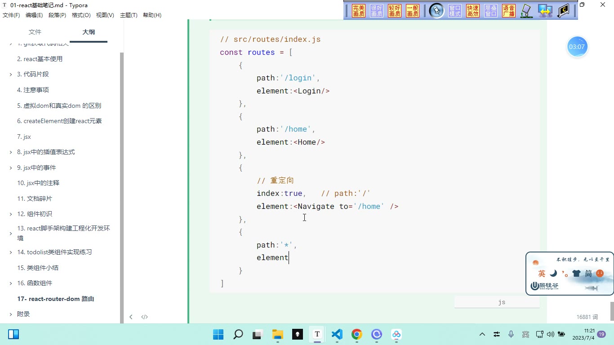Image resolution: width=614 pixels, height=345 pixels.
Task: Expand the 3. 代码片段 outline item
Action: [x=11, y=75]
